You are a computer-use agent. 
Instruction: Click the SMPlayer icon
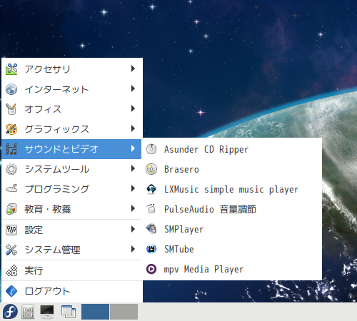click(151, 229)
